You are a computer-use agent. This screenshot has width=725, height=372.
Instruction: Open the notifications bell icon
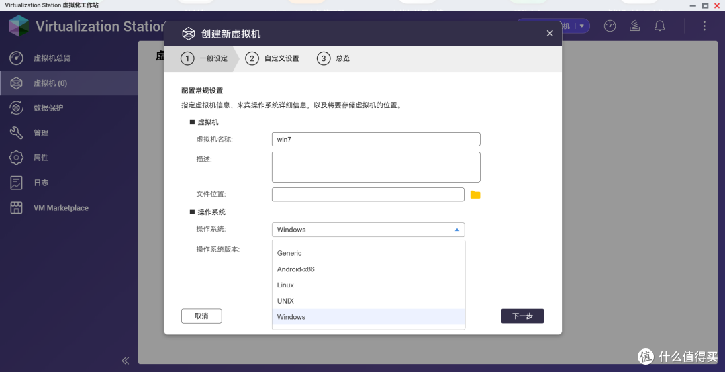coord(660,26)
